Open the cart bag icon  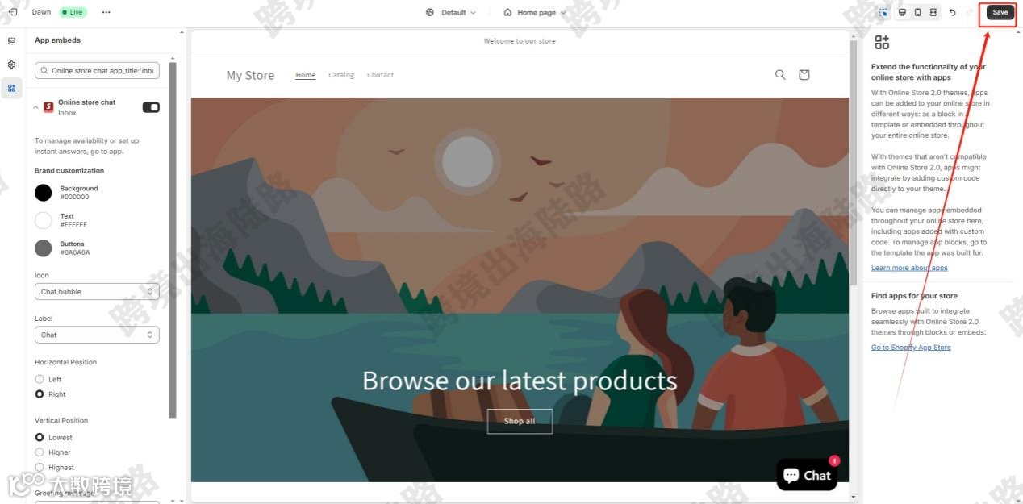(804, 74)
